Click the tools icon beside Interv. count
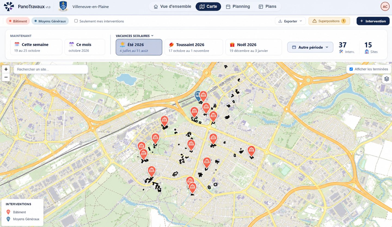 pyautogui.click(x=341, y=51)
